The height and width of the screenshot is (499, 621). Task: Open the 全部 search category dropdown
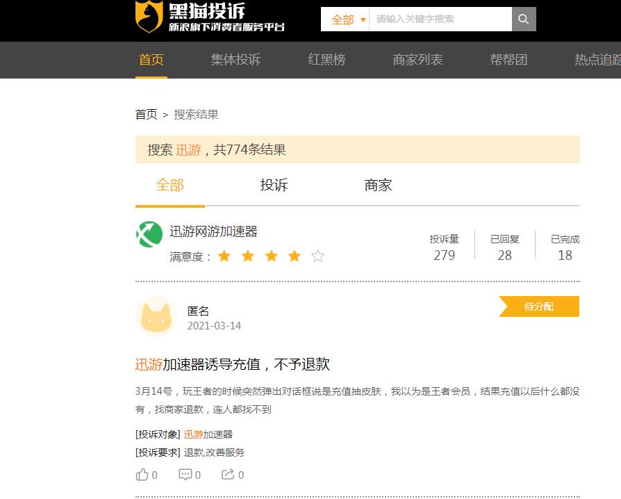[x=345, y=19]
